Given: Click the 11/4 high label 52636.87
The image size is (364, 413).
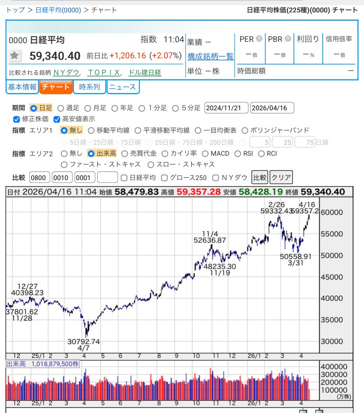Looking at the screenshot, I should [210, 240].
